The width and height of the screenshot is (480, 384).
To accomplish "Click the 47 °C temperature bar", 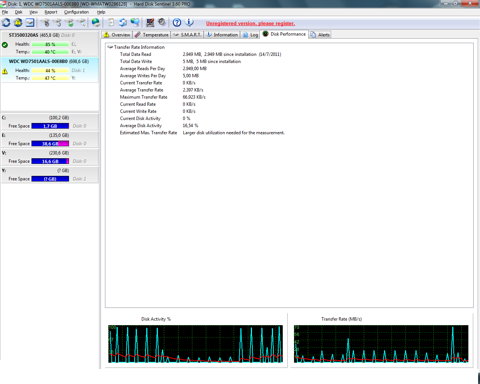I will (50, 78).
